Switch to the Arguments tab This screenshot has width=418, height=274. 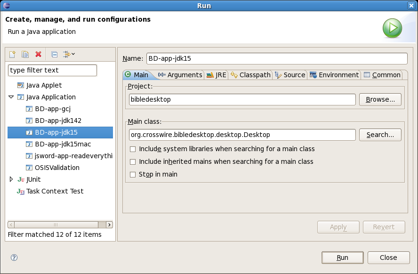[180, 75]
